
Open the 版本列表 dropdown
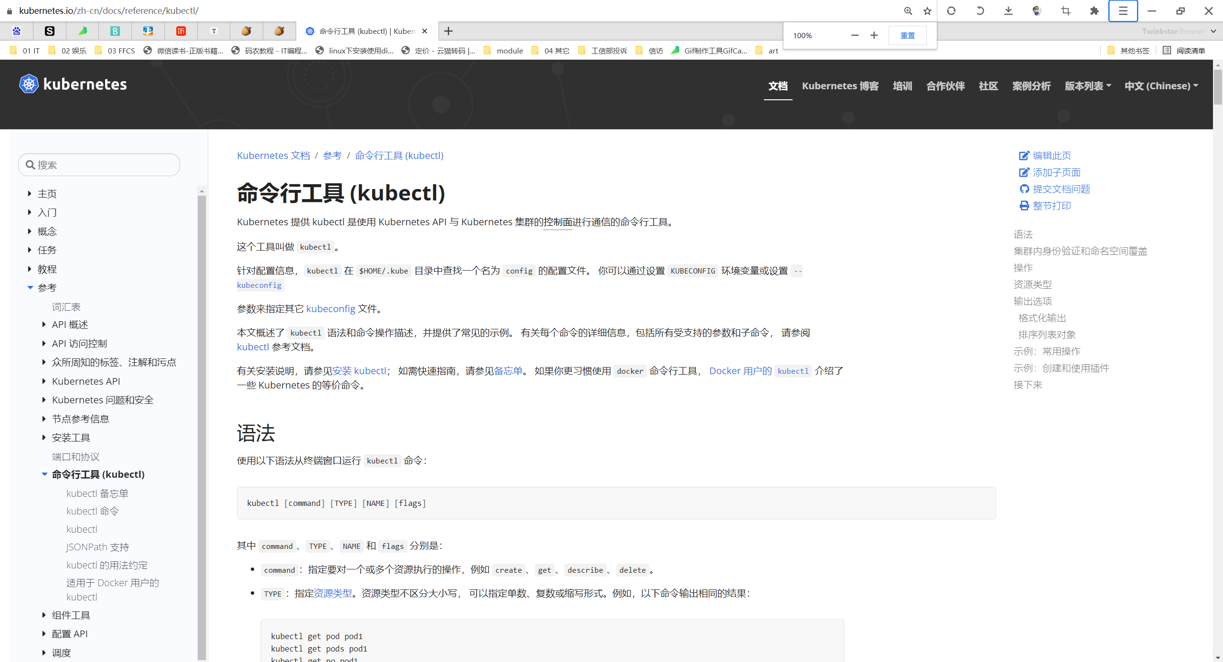pyautogui.click(x=1088, y=86)
